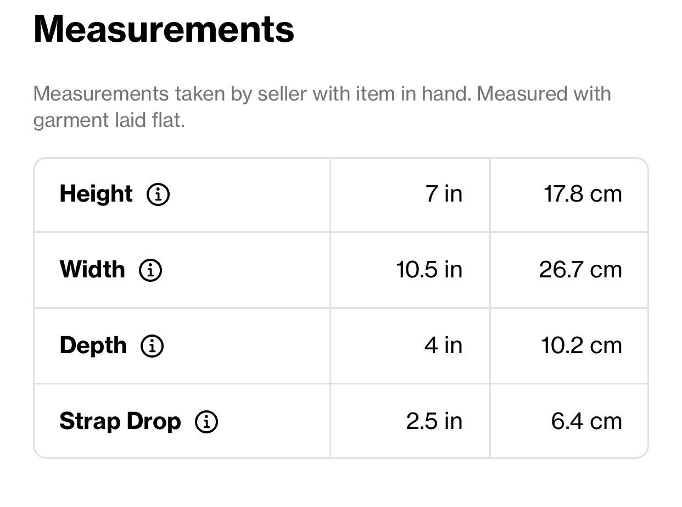Click the 10.2 cm depth value
The width and height of the screenshot is (682, 507).
pos(582,346)
